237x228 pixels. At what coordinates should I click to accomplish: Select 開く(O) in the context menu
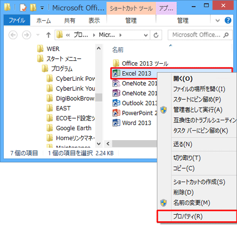pos(183,78)
